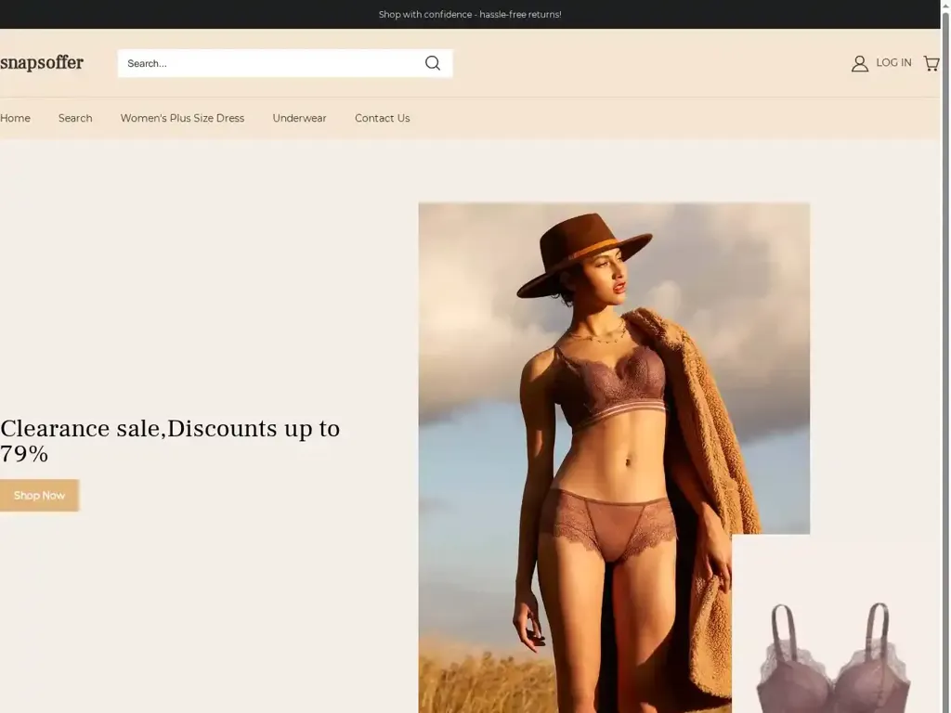Open the Underwear category
This screenshot has width=951, height=713.
299,118
